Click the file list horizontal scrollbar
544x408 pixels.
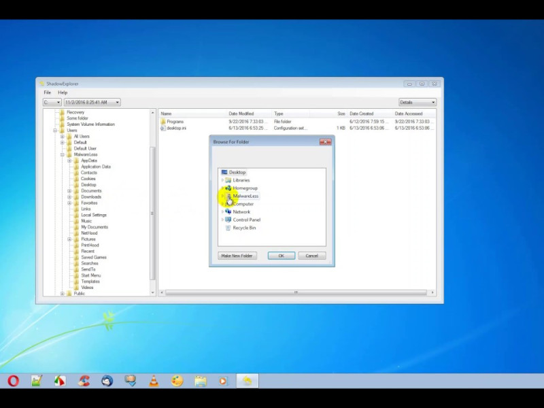[x=296, y=292]
